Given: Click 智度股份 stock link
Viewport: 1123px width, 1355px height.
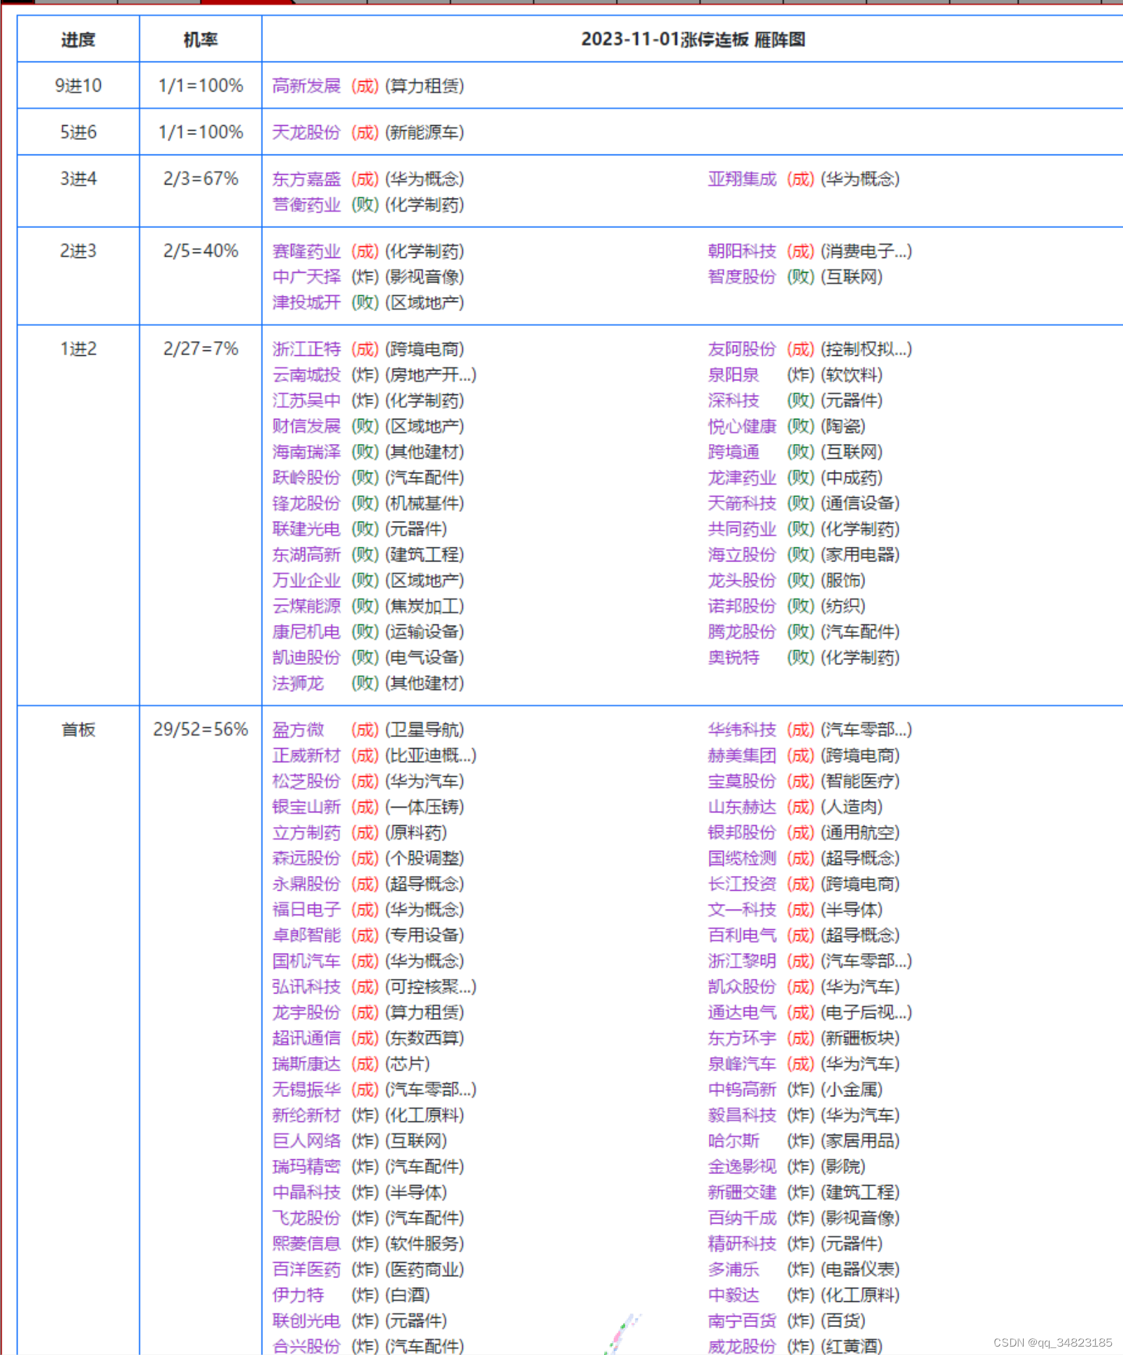Looking at the screenshot, I should click(742, 277).
